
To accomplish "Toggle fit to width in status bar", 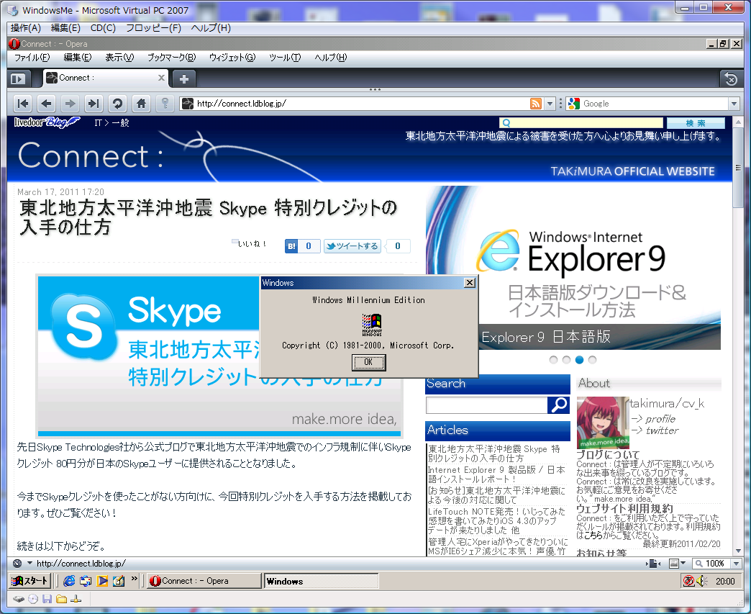I will [x=653, y=564].
